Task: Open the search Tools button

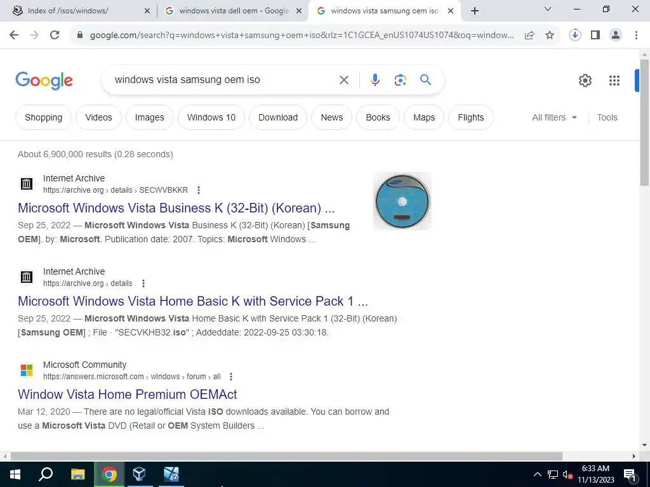Action: coord(607,117)
